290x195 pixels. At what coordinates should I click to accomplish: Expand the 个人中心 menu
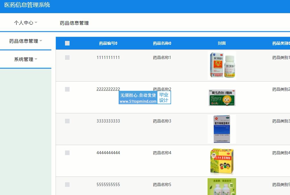[26, 23]
